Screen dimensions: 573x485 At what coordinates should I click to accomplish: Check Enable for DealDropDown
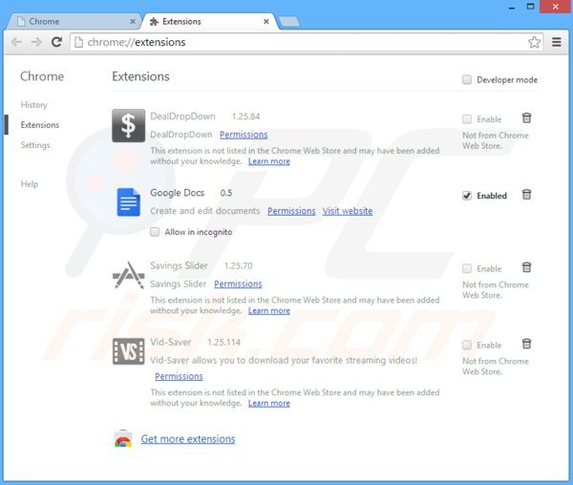(467, 119)
